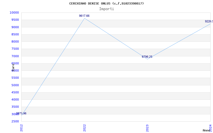
Task: Click the 5000 y-axis label
Action: tap(15, 85)
